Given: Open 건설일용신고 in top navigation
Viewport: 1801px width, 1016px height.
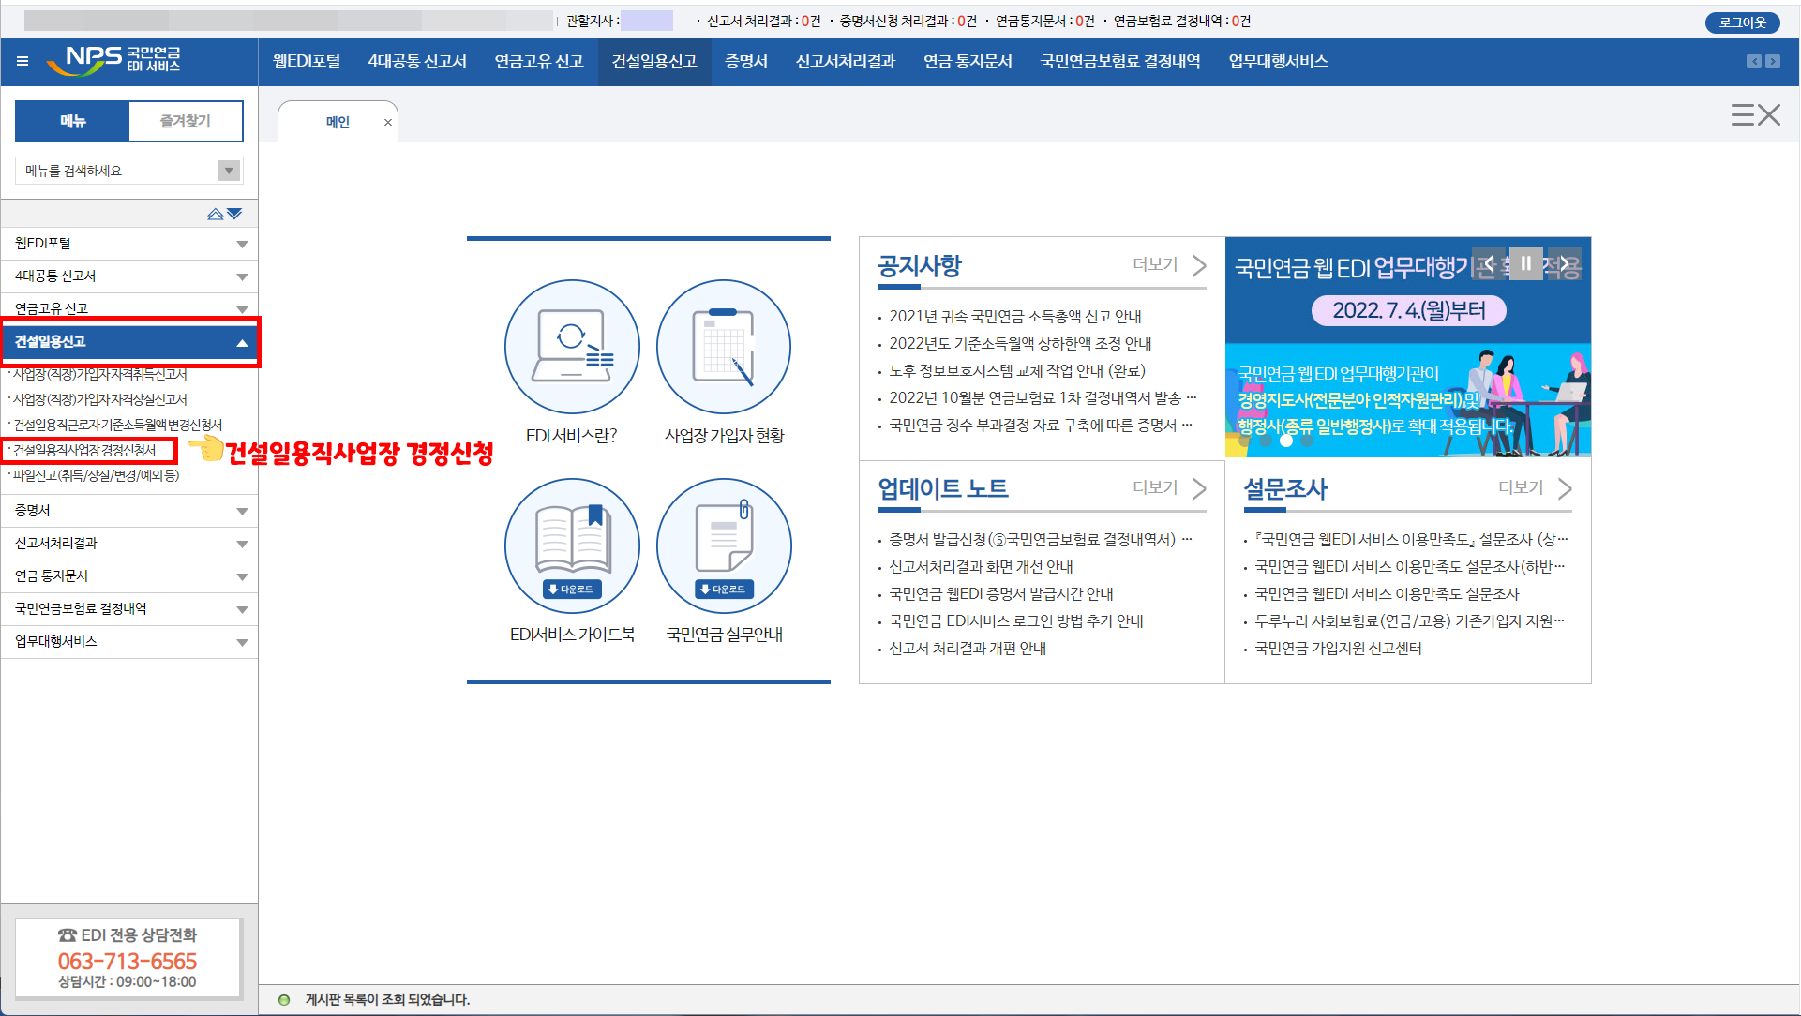Looking at the screenshot, I should [x=654, y=62].
